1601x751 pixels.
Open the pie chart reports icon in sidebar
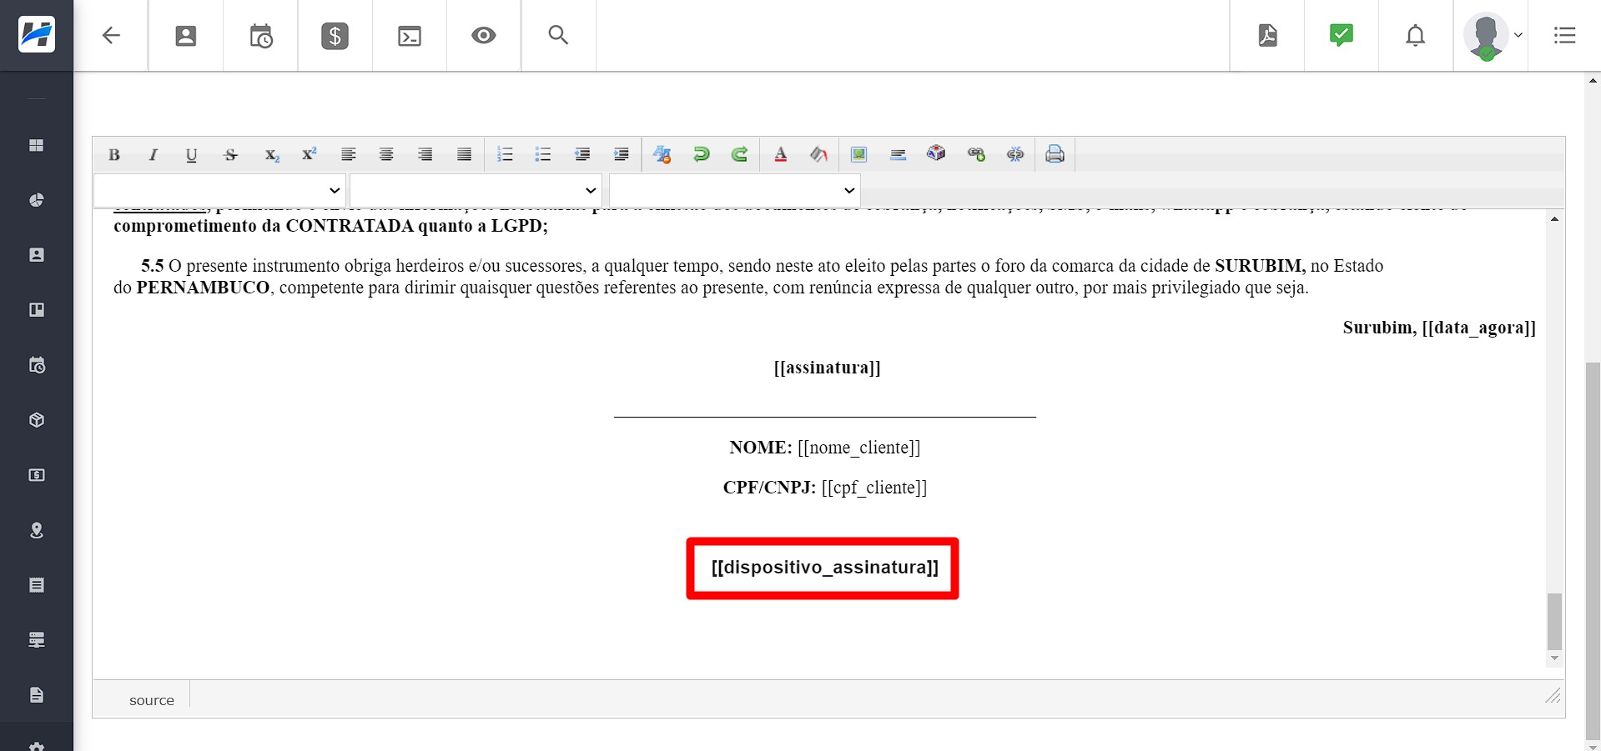(37, 200)
